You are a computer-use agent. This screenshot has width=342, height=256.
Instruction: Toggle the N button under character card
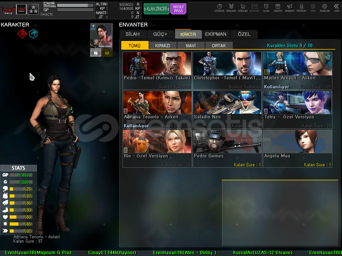96,53
